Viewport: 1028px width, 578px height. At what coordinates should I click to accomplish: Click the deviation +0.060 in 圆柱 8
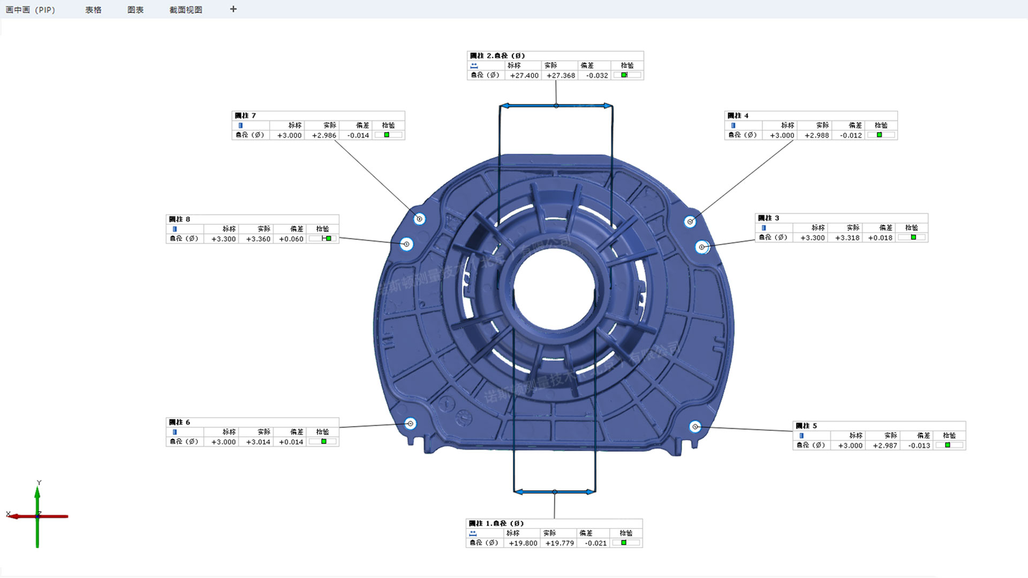[x=291, y=239]
